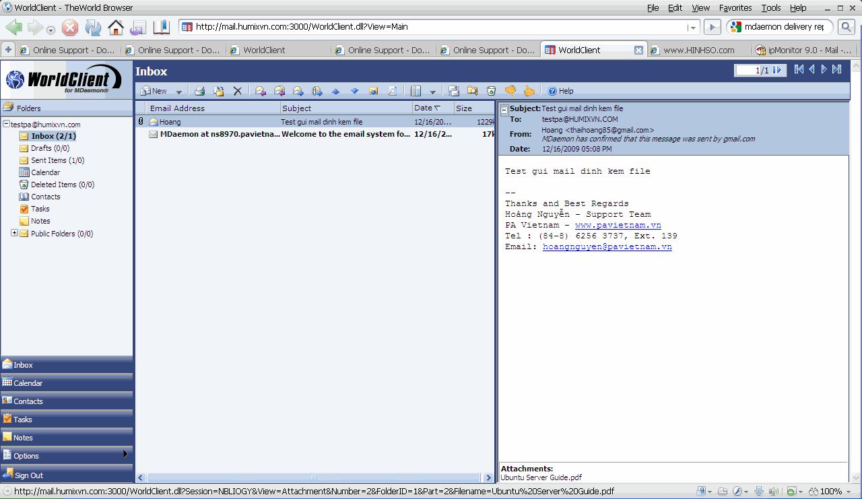Screen dimensions: 862x499
Task: Forward the selected message
Action: 298,91
